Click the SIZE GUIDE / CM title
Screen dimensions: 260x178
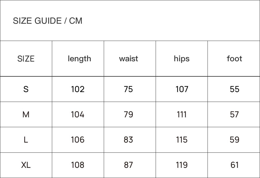pyautogui.click(x=48, y=21)
